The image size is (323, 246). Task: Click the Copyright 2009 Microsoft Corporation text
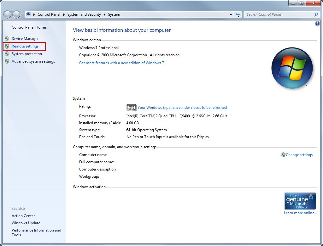[x=130, y=55]
